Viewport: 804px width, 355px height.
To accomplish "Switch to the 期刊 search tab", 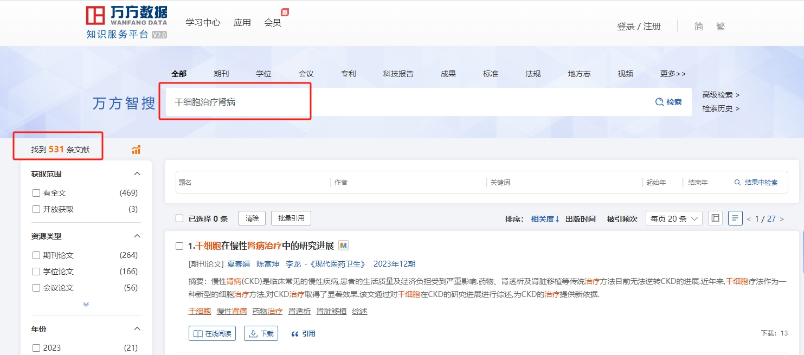I will 221,74.
